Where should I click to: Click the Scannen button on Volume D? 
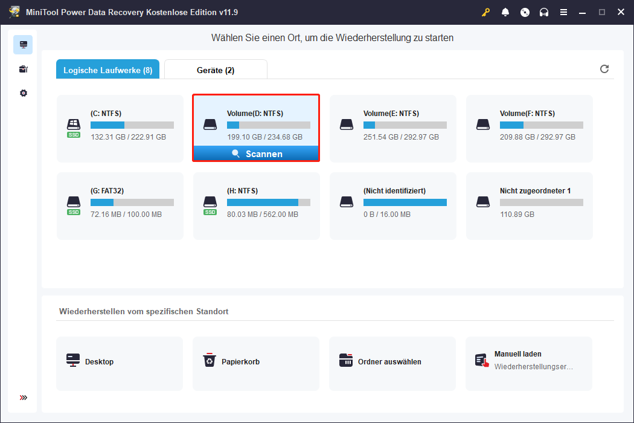[x=256, y=153]
